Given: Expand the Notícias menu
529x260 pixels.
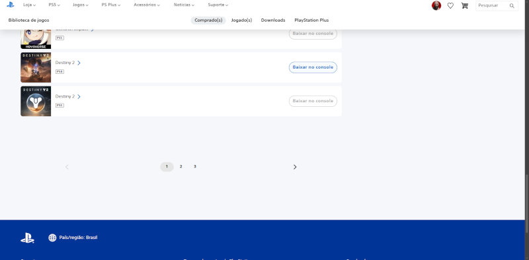Looking at the screenshot, I should coord(184,5).
